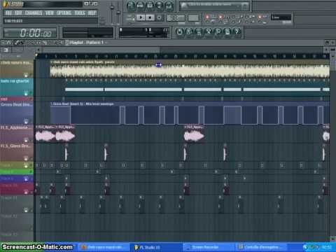Click the first red-lit recording option icon
The image size is (336, 252).
tap(207, 17)
